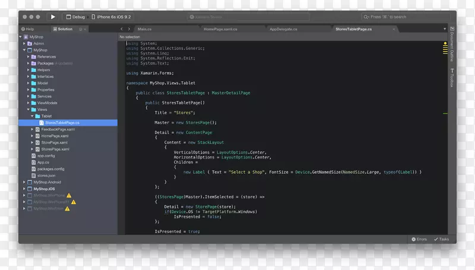The height and width of the screenshot is (270, 475).
Task: Click the yellow warning indicator atop scrollbar
Action: point(445,43)
